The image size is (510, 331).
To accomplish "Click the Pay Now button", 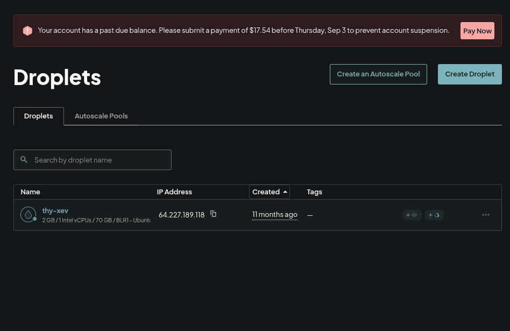I will pos(477,31).
